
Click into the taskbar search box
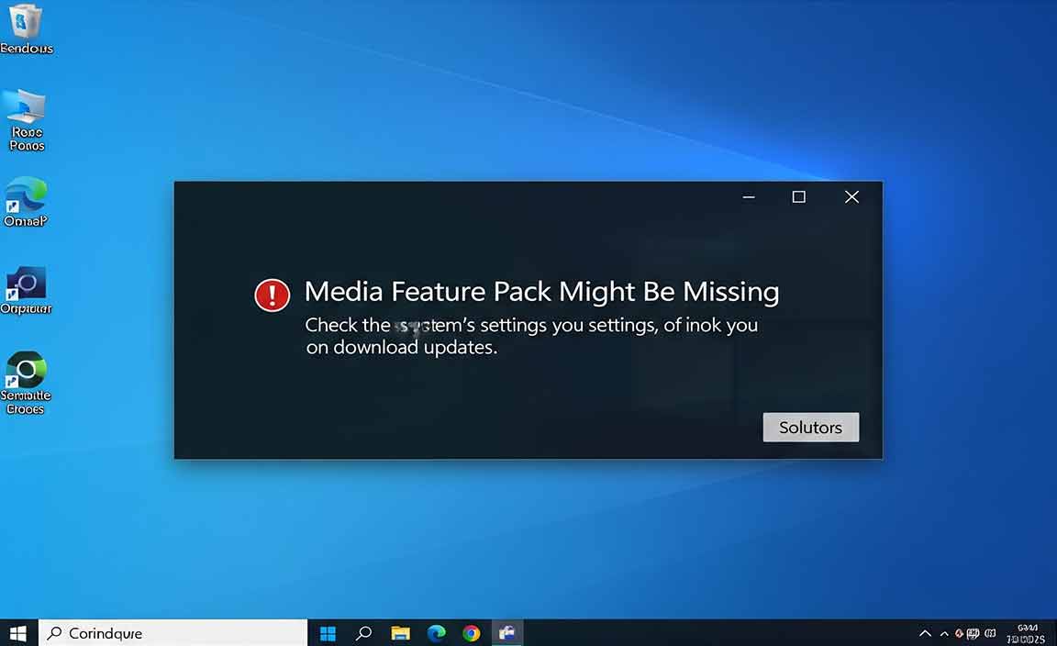[174, 633]
